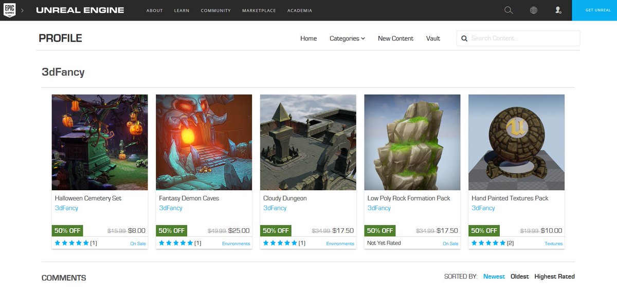Click the Unreal Engine logo text

click(80, 10)
